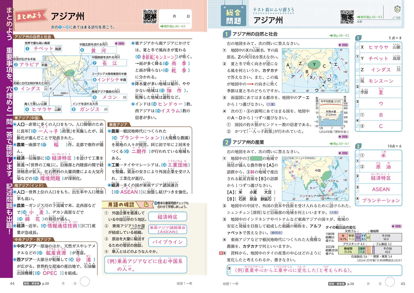The height and width of the screenshot is (293, 414).
Task: Tick the checkbox beside Y チベット高原
Action: tap(357, 61)
